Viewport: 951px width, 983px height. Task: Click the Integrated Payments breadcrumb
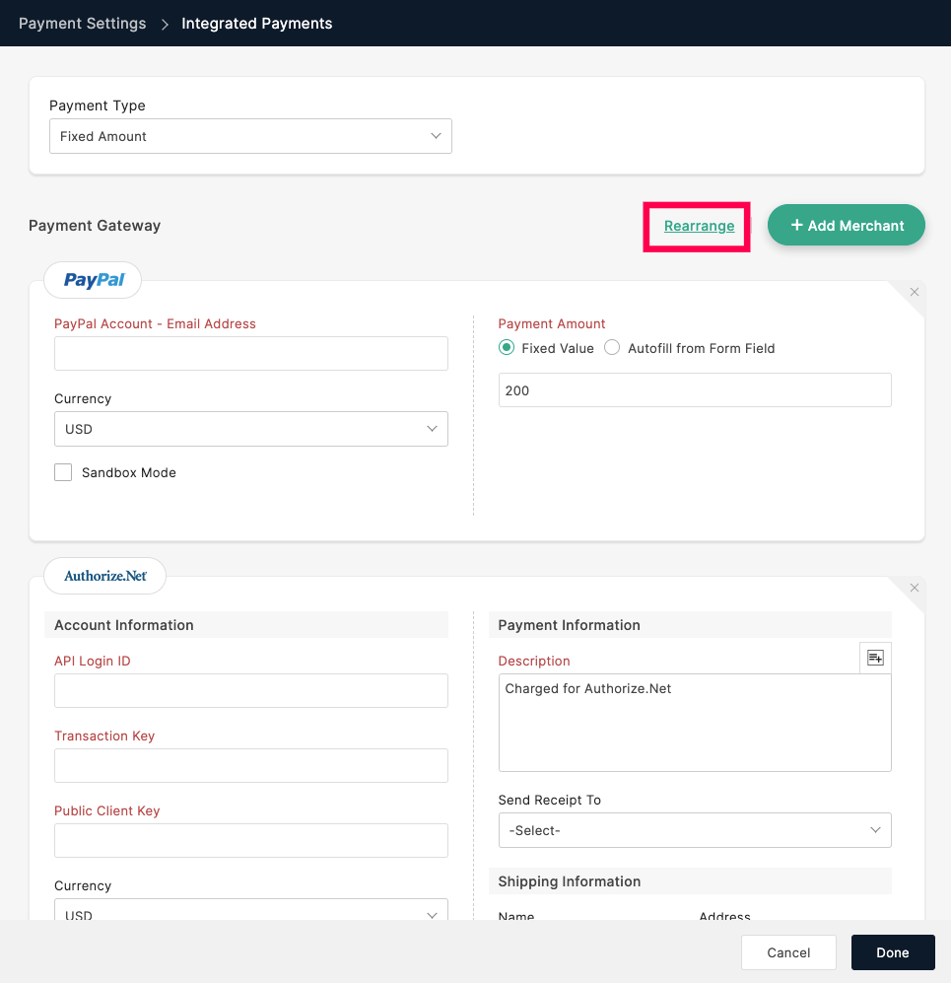coord(257,24)
